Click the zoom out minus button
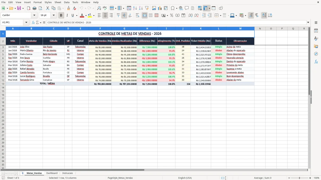Viewport: 321px width, 180px height. tap(289, 178)
